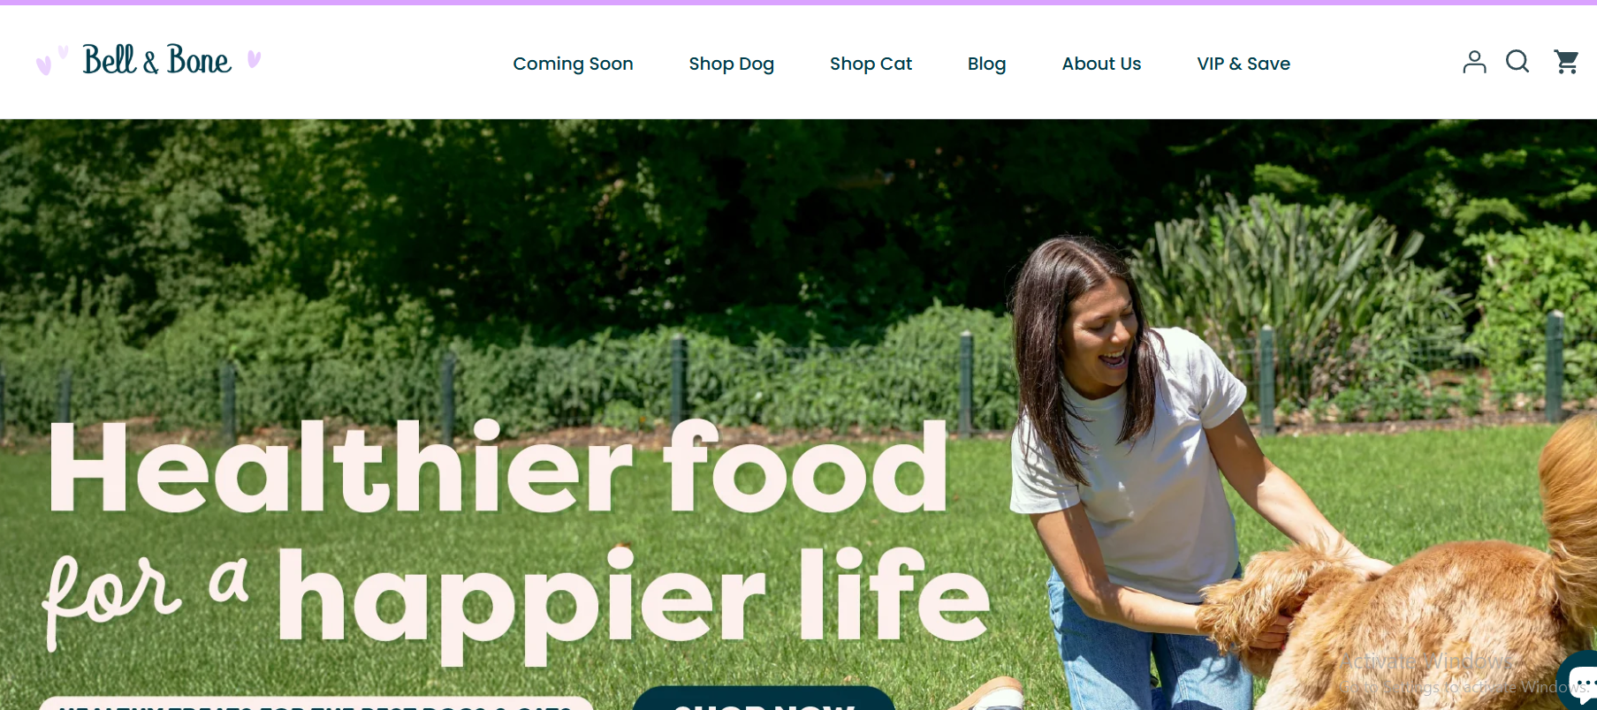This screenshot has width=1597, height=710.
Task: Click the Bell & Bone logo
Action: [x=157, y=60]
